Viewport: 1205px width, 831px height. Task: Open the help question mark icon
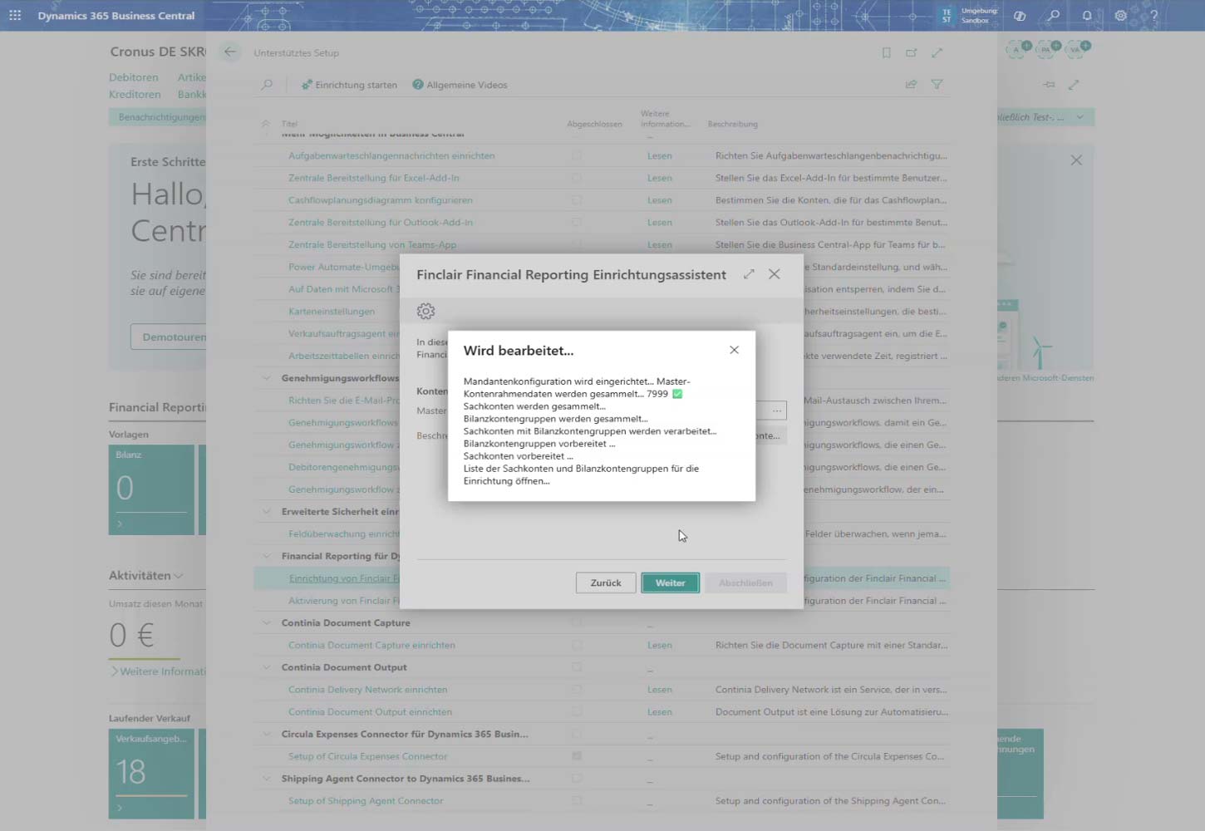point(1153,15)
